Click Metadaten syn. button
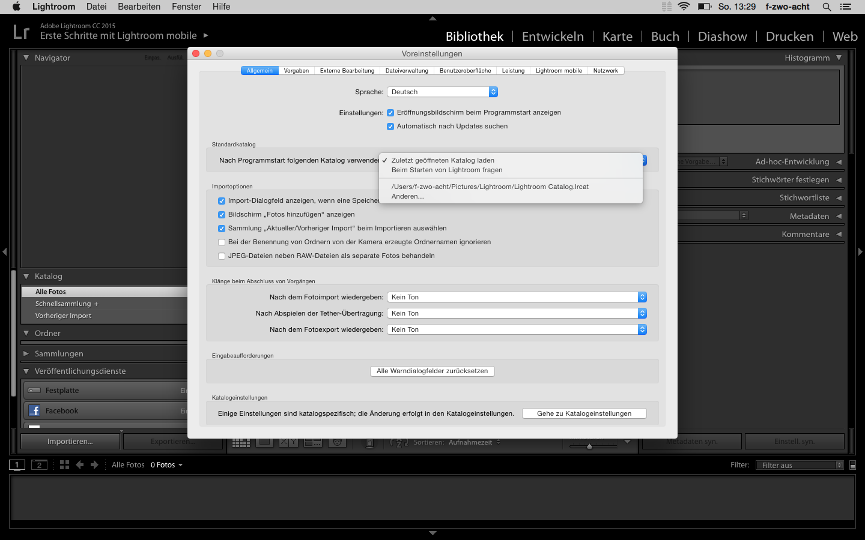865x540 pixels. pos(692,442)
